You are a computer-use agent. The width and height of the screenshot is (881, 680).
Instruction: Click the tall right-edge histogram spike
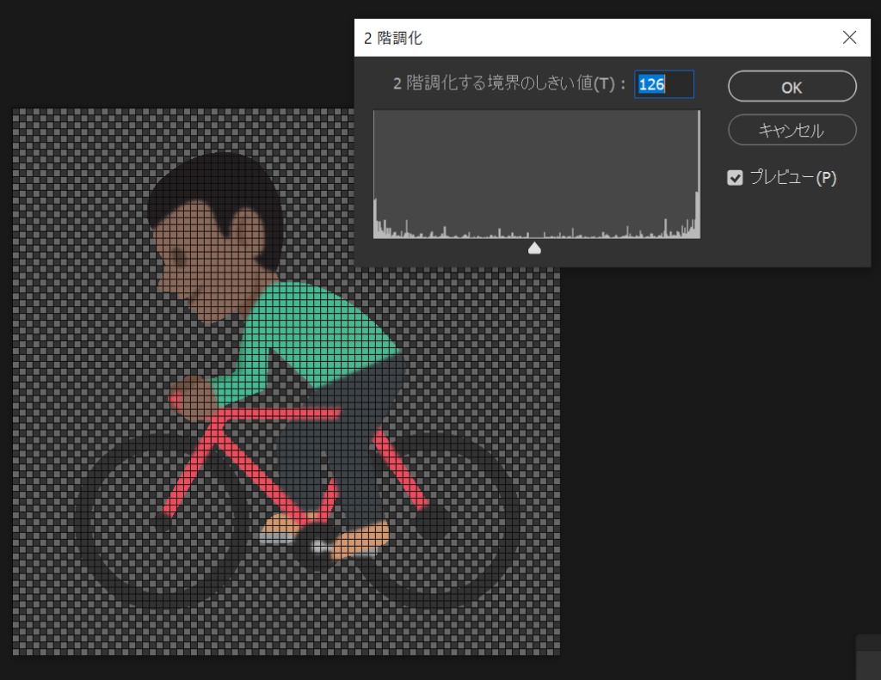[697, 213]
